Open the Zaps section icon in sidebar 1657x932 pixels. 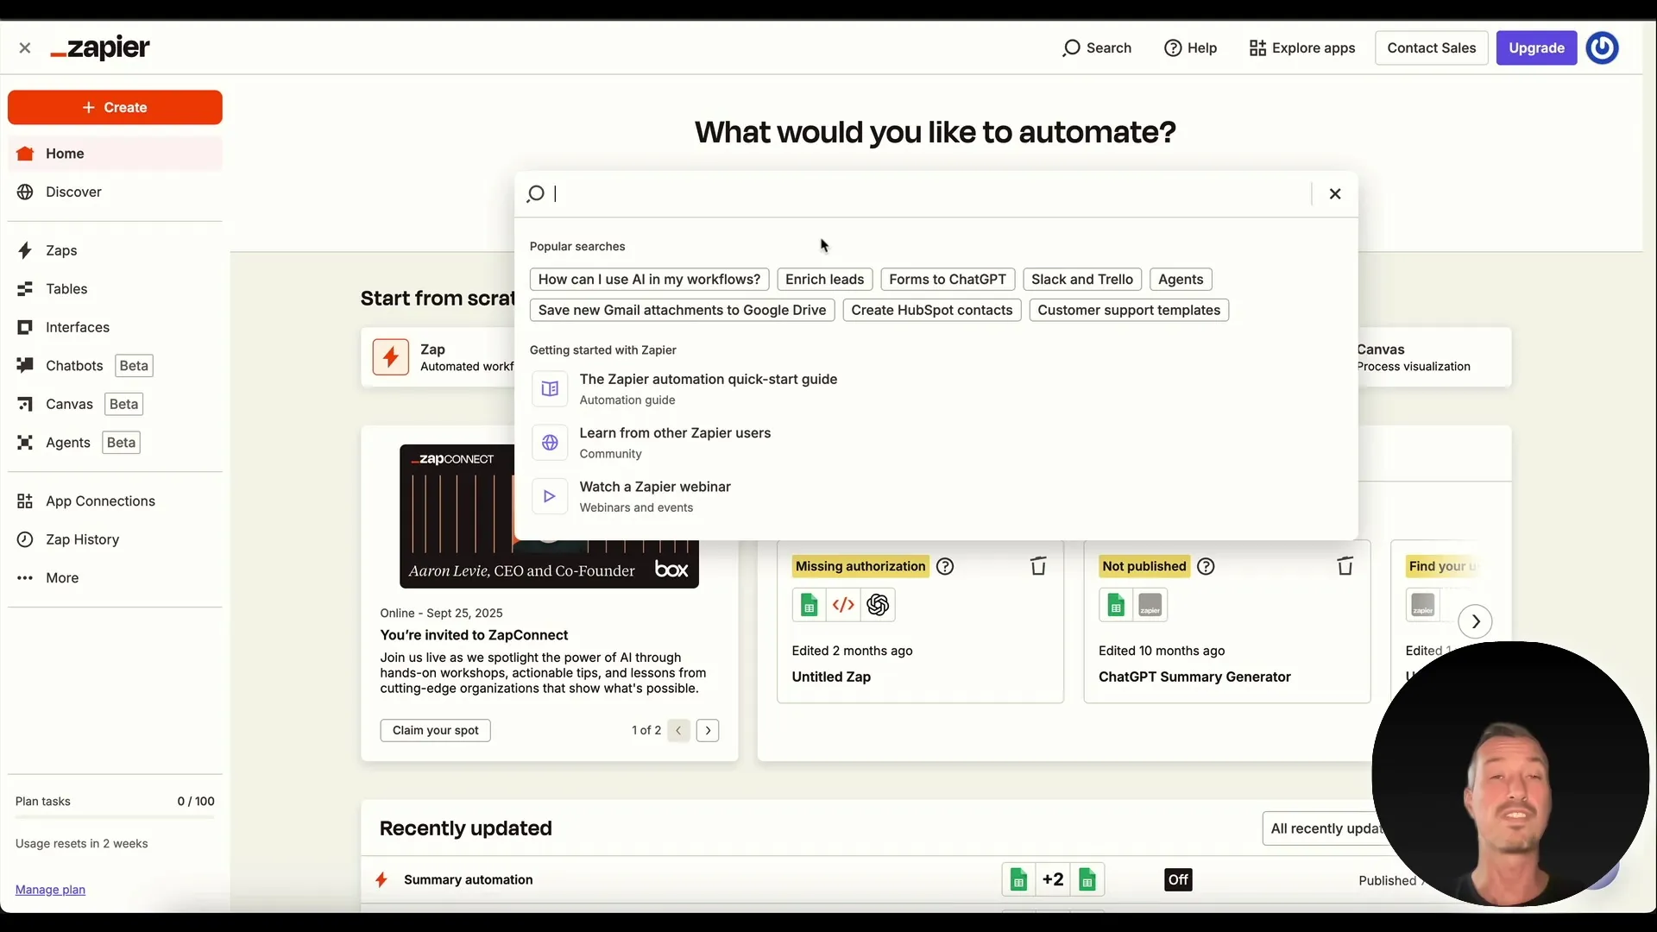[23, 250]
